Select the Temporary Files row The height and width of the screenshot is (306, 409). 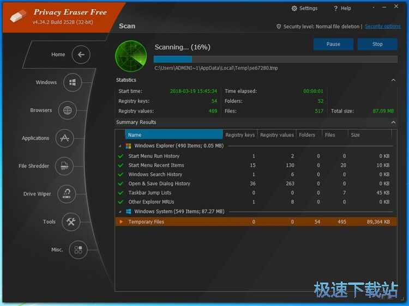click(256, 222)
